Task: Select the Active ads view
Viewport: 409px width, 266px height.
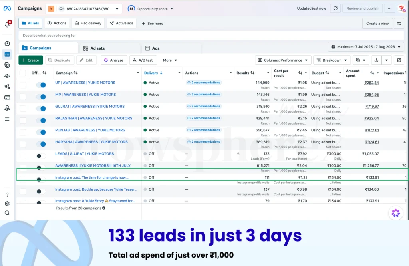Action: pyautogui.click(x=121, y=23)
